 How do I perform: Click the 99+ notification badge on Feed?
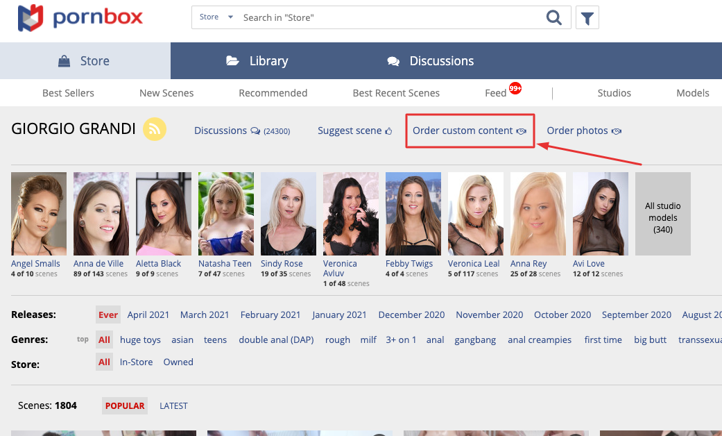[515, 88]
